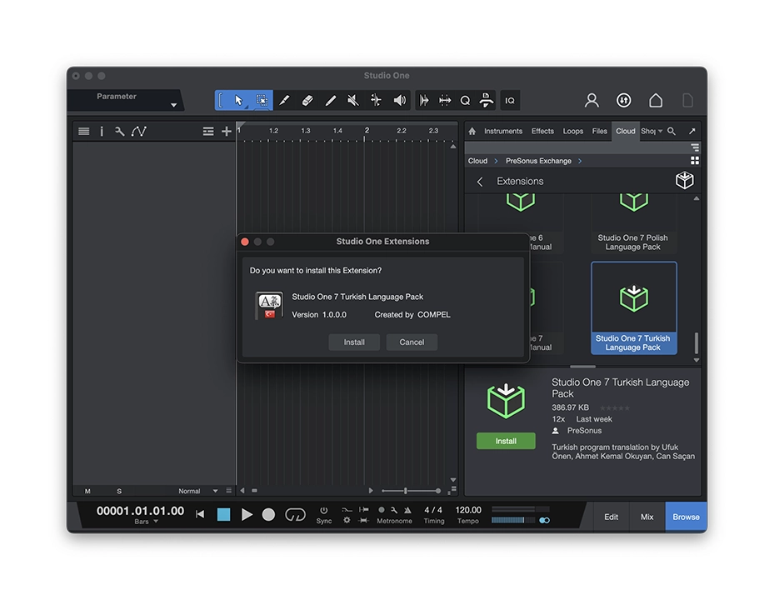Viewport: 774px width, 600px height.
Task: Open the Loops browser tab
Action: [573, 131]
